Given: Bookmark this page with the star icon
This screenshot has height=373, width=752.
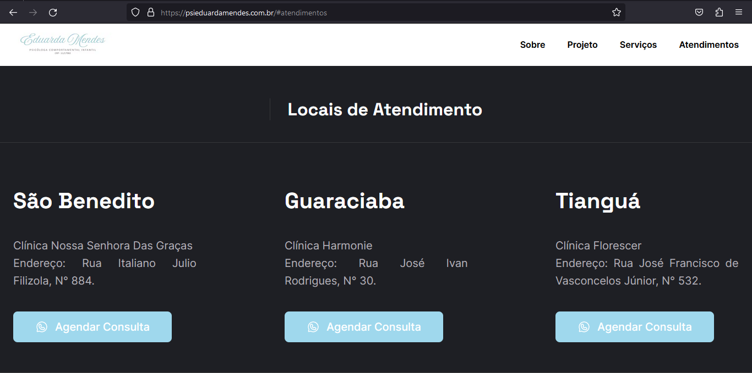Looking at the screenshot, I should click(x=616, y=12).
